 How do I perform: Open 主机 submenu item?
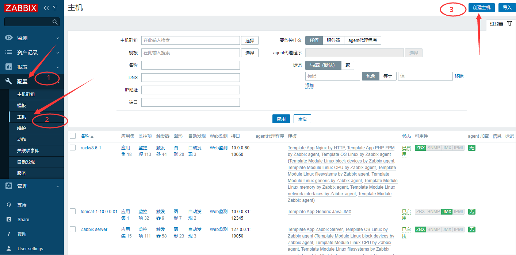point(36,117)
